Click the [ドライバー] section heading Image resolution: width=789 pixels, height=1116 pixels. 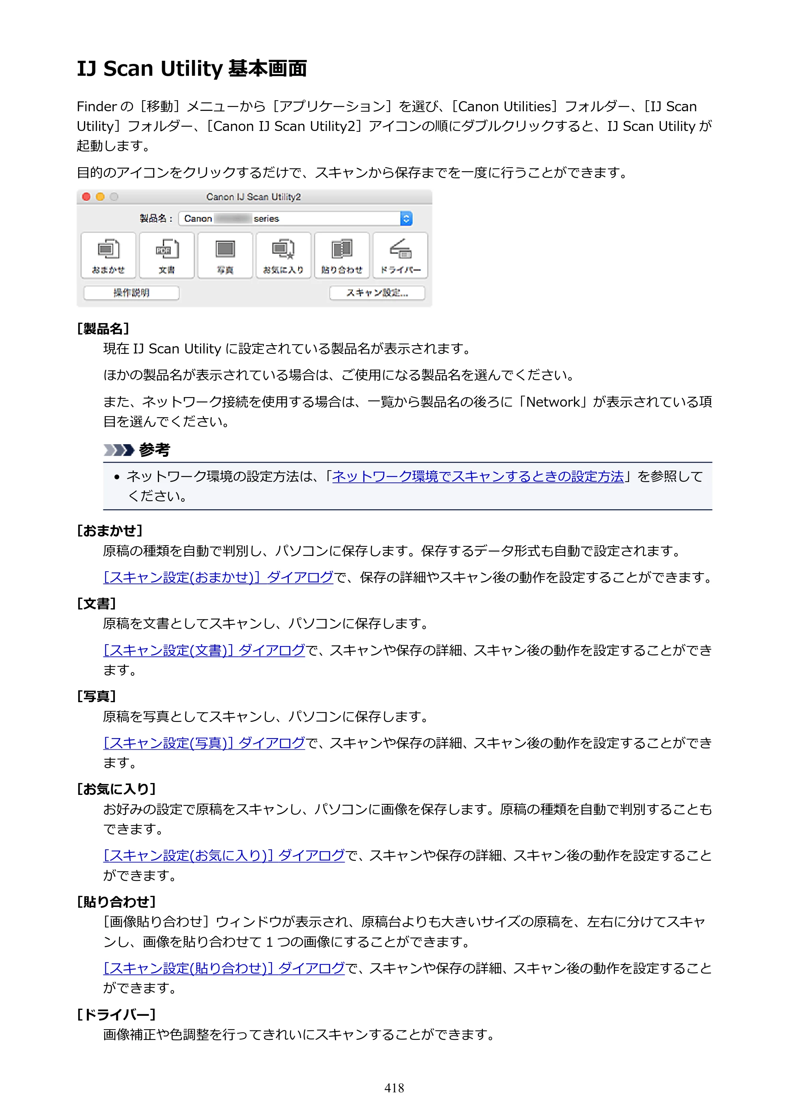(116, 1014)
